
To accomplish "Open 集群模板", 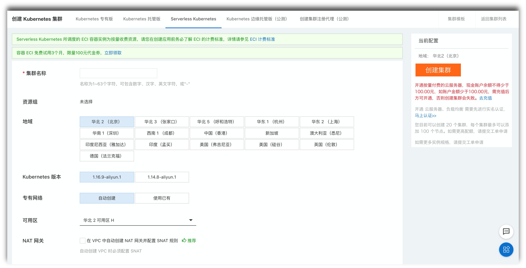I will [456, 19].
